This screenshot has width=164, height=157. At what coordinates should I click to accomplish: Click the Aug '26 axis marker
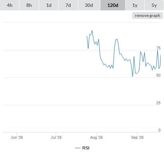97,137
